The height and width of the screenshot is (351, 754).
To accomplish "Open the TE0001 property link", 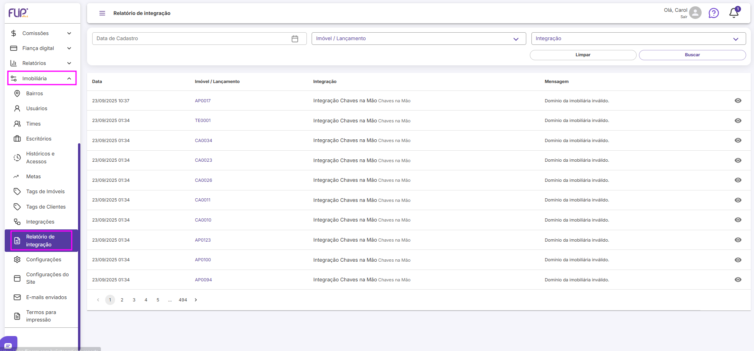I will (203, 121).
